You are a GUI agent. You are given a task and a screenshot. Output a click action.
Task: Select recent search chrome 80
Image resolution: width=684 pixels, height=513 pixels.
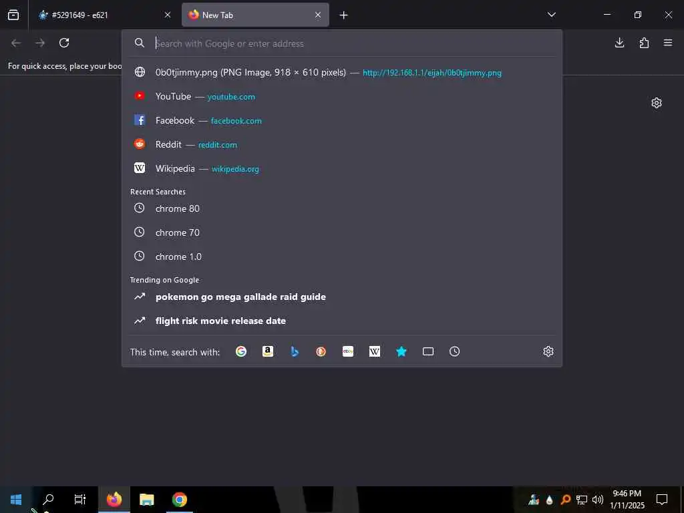point(342,208)
